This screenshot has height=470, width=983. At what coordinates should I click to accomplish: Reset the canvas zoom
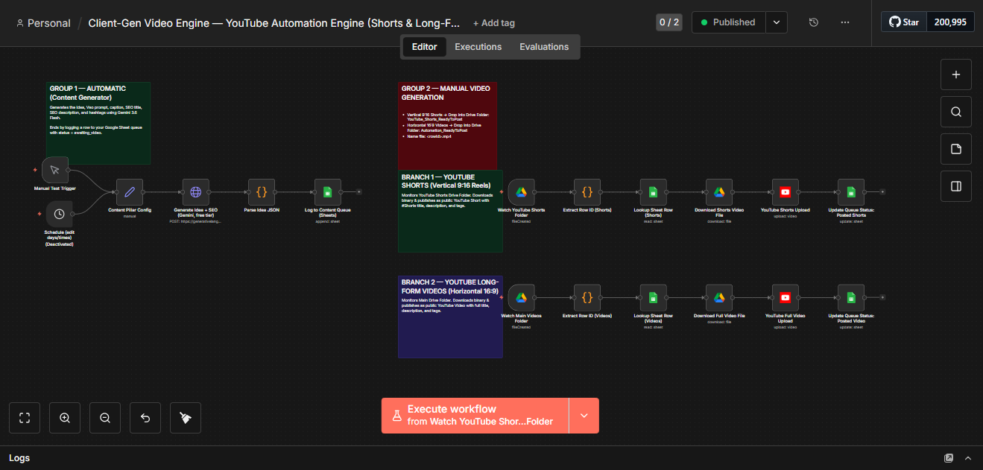[145, 418]
